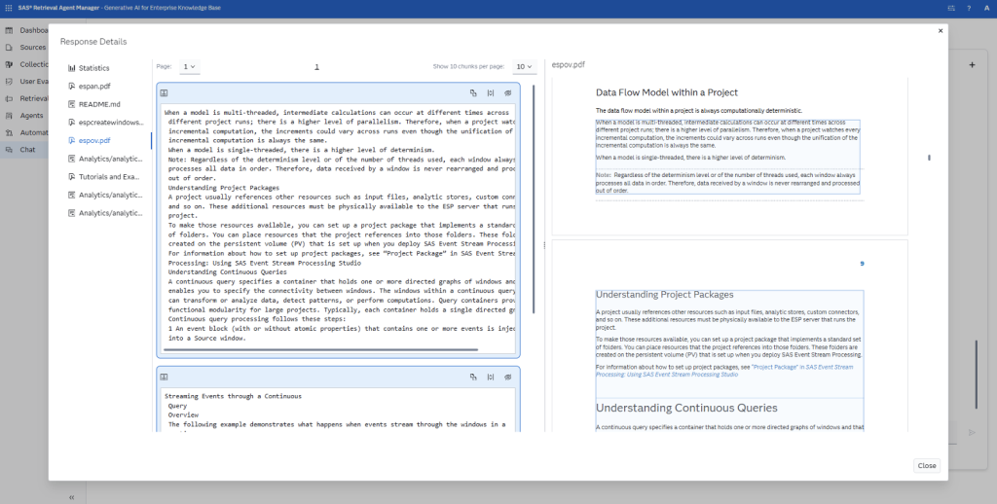Image resolution: width=997 pixels, height=504 pixels.
Task: Expand the chunks per page dropdown
Action: 525,66
